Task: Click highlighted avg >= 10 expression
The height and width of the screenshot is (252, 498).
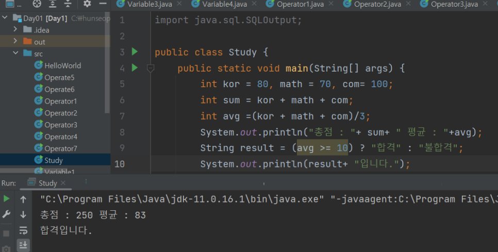Action: (x=322, y=148)
